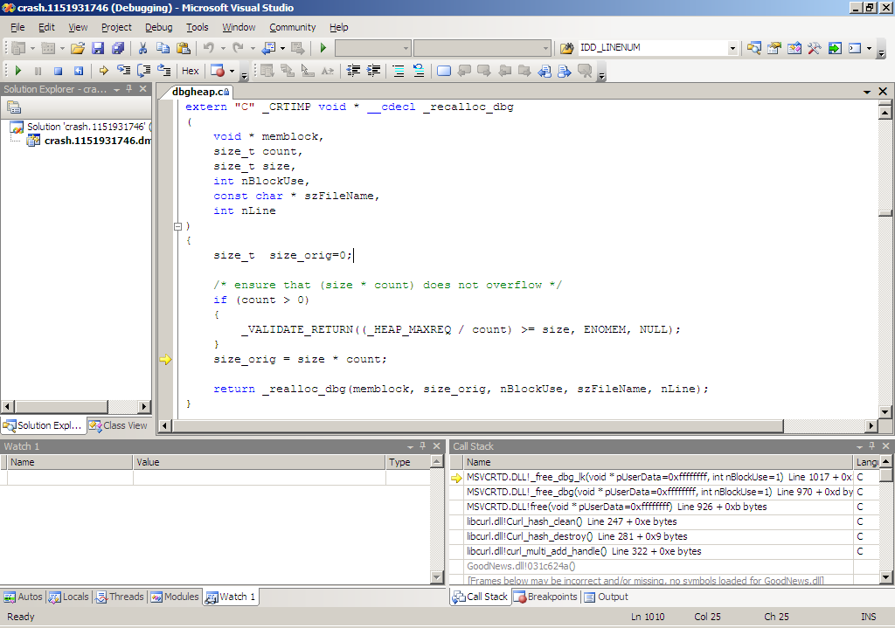This screenshot has height=628, width=895.
Task: Comment out the selected lines icon
Action: click(399, 71)
